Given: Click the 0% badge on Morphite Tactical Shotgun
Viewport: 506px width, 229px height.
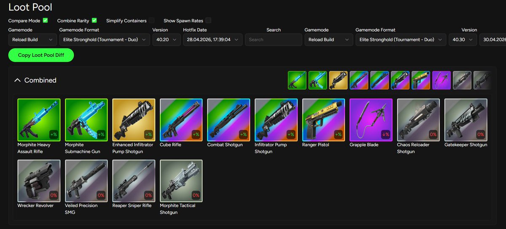Looking at the screenshot, I should 196,195.
